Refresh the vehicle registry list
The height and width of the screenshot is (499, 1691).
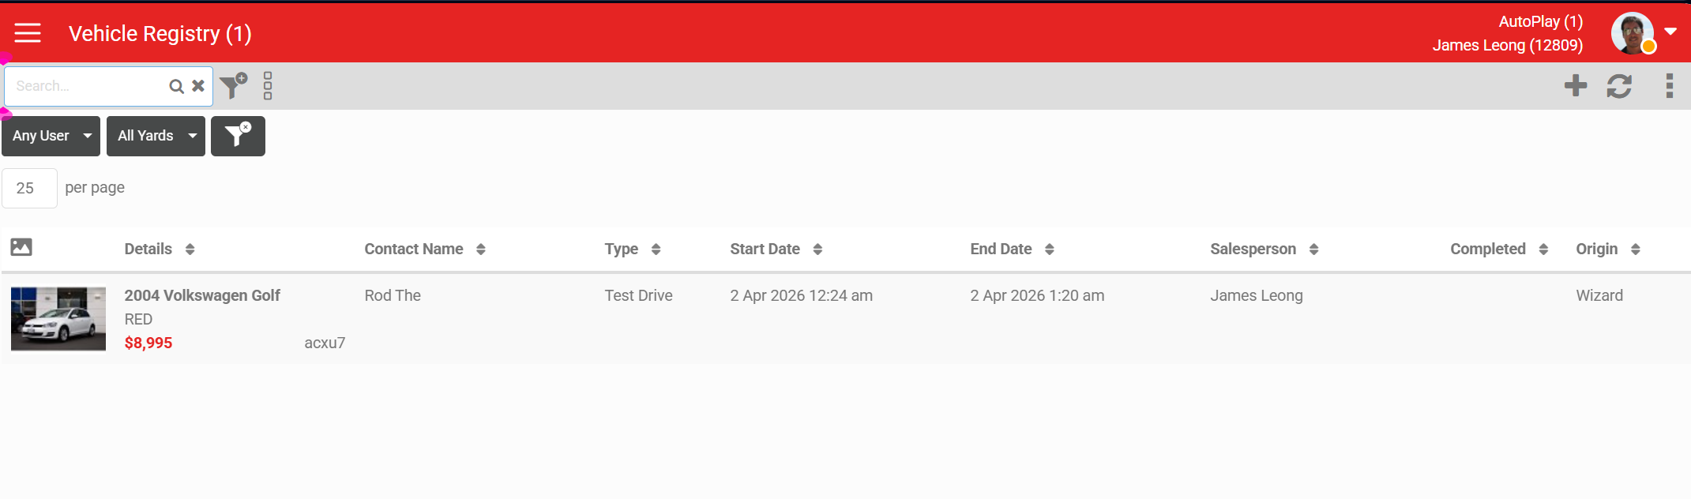point(1618,85)
